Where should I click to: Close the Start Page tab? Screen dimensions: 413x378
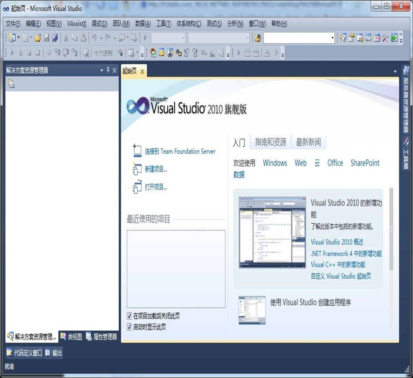click(x=142, y=72)
